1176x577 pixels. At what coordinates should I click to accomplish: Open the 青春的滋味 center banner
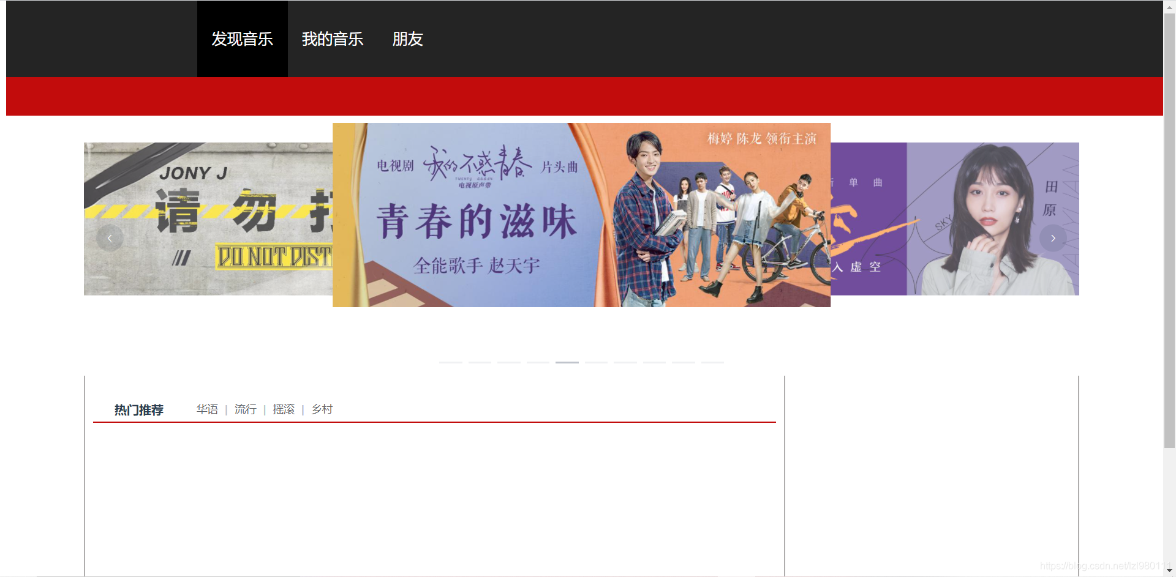581,215
